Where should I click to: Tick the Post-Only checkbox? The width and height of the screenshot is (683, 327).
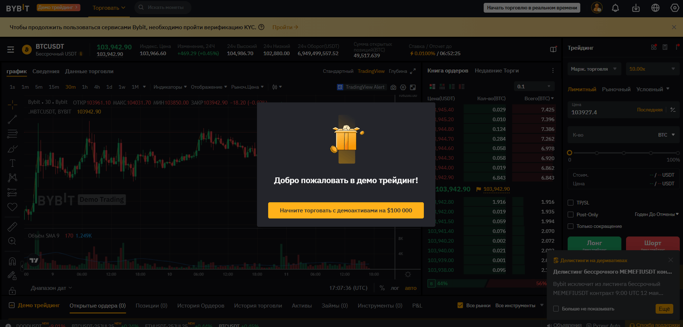click(571, 215)
